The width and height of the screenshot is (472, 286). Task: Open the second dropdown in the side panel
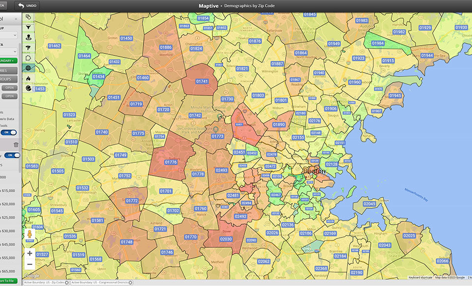9,52
